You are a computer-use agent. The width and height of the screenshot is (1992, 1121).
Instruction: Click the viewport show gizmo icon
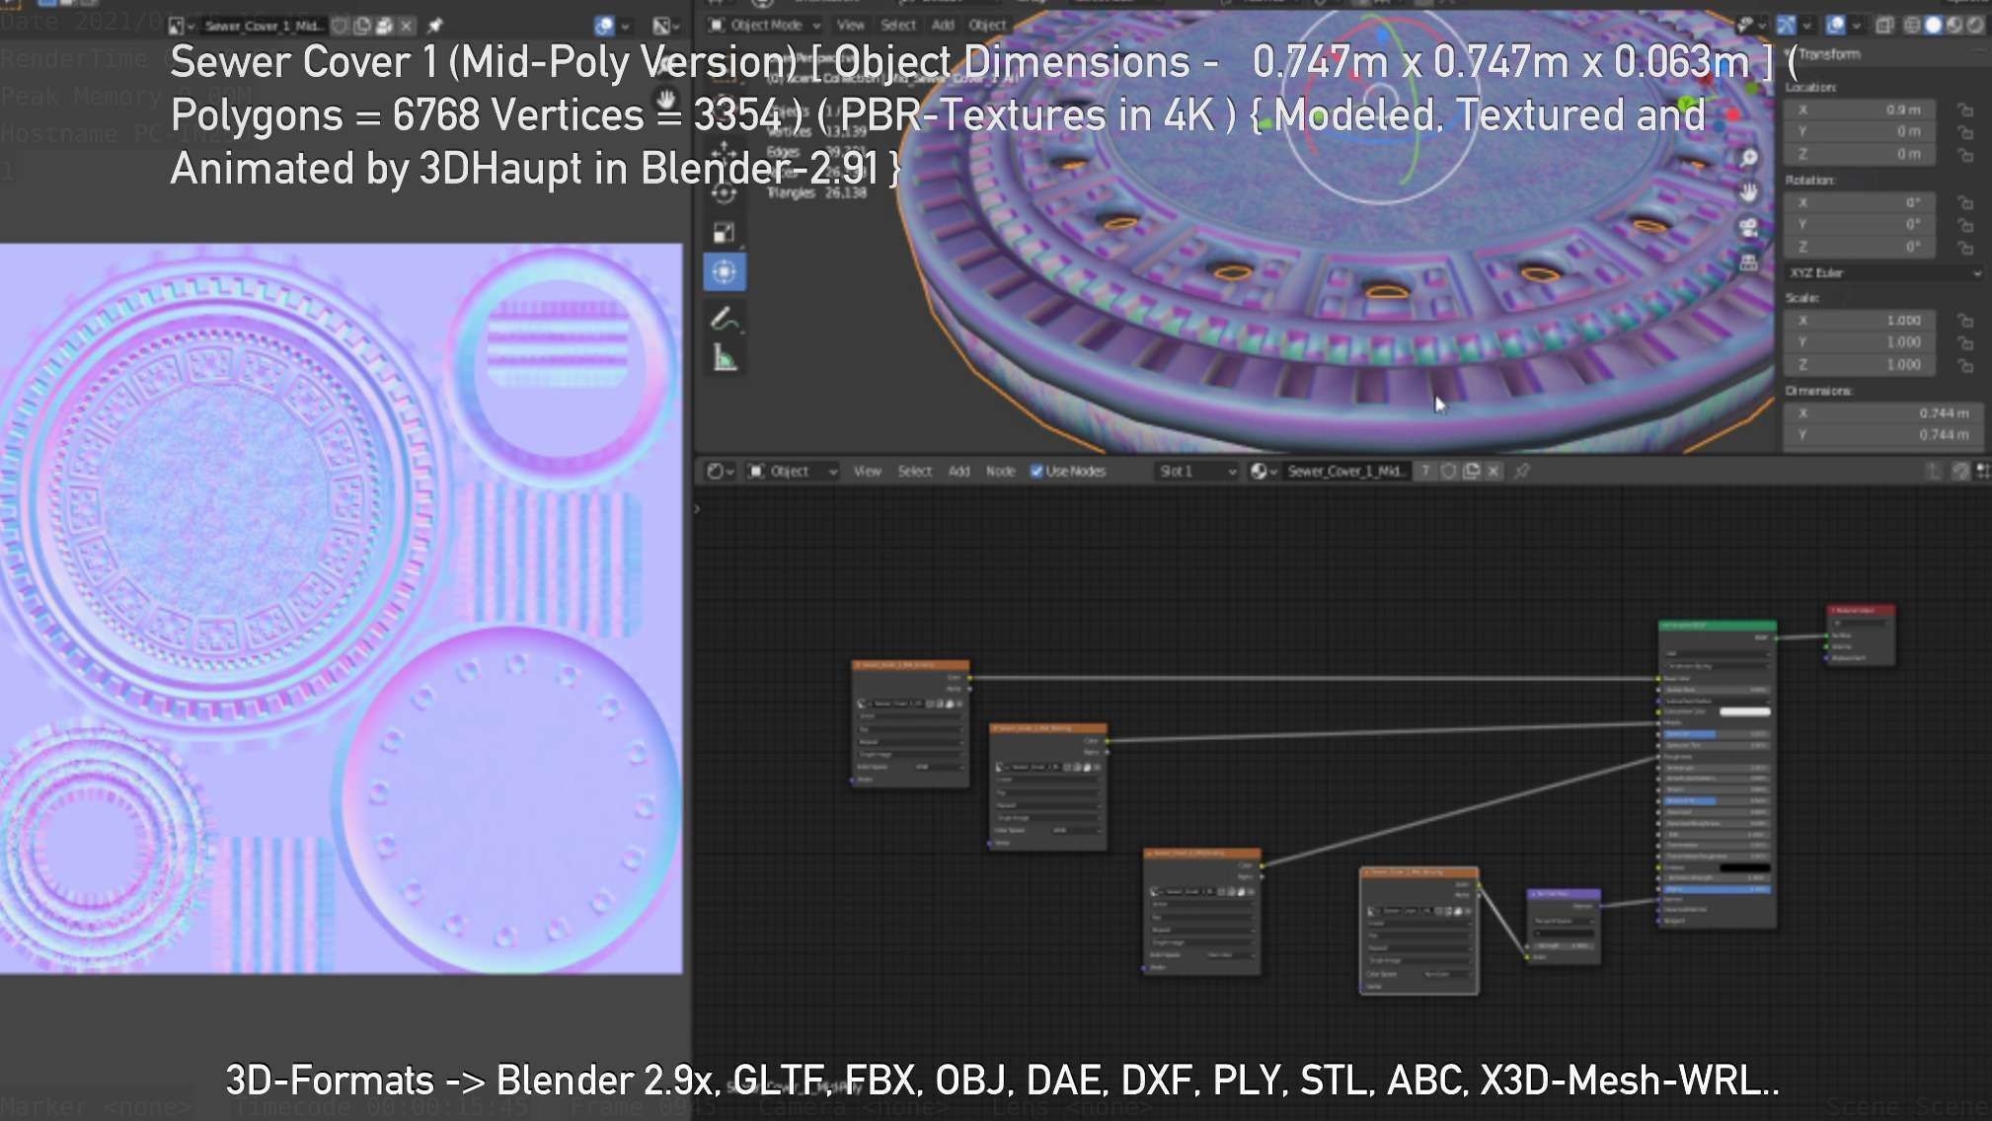[1787, 26]
